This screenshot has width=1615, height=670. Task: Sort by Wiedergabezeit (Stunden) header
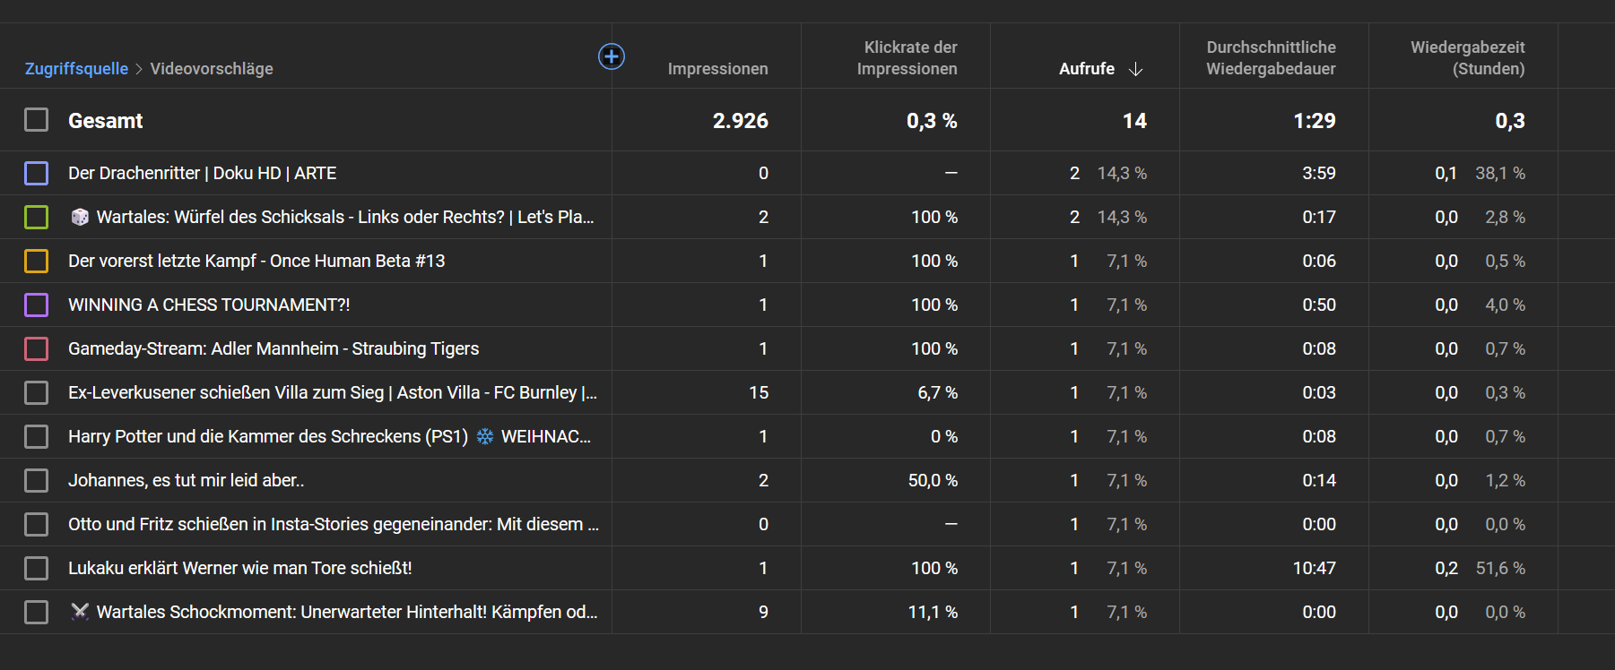(1467, 58)
